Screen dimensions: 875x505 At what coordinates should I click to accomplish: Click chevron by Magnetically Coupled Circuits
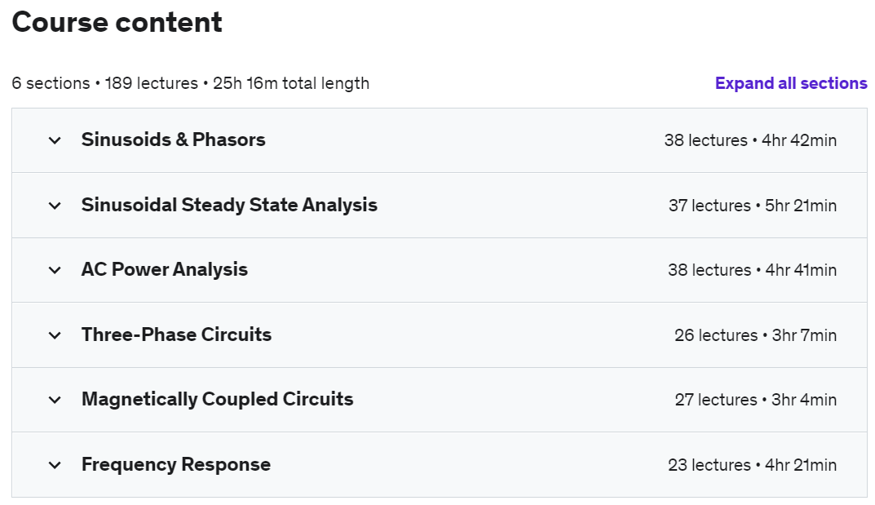(x=55, y=400)
